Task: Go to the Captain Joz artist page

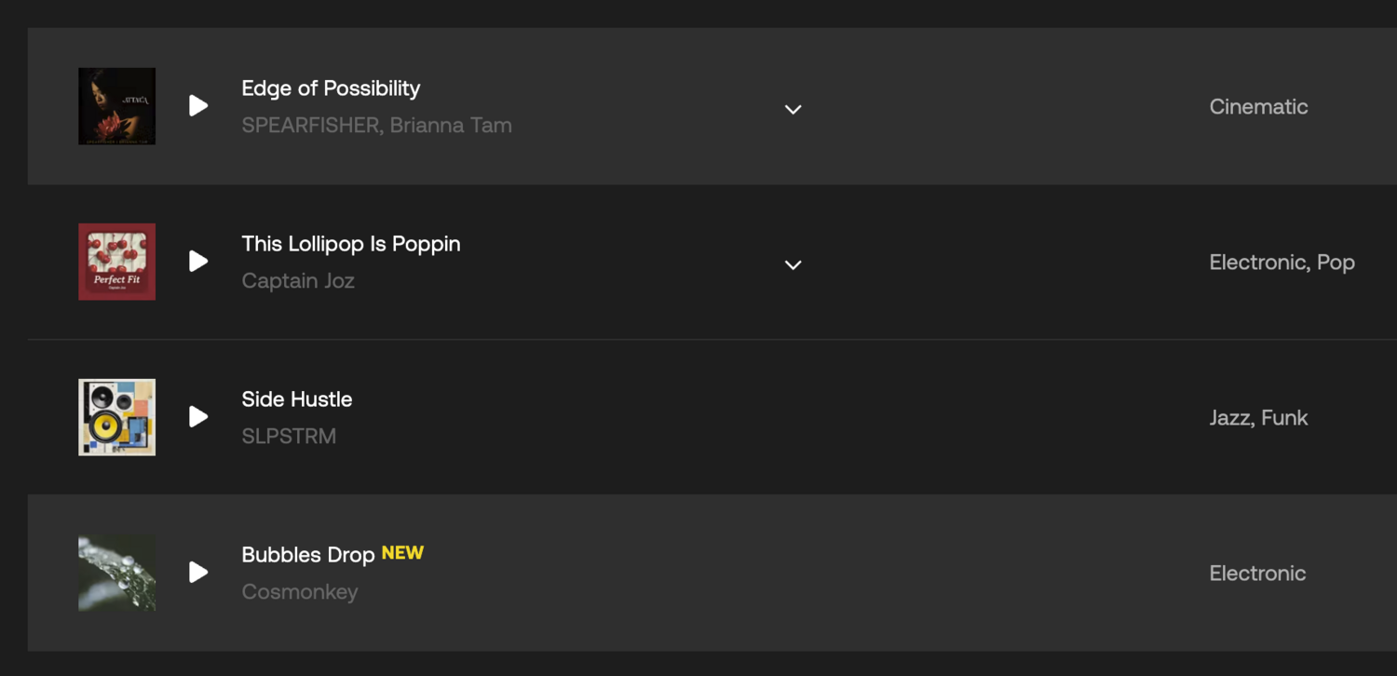Action: tap(298, 280)
